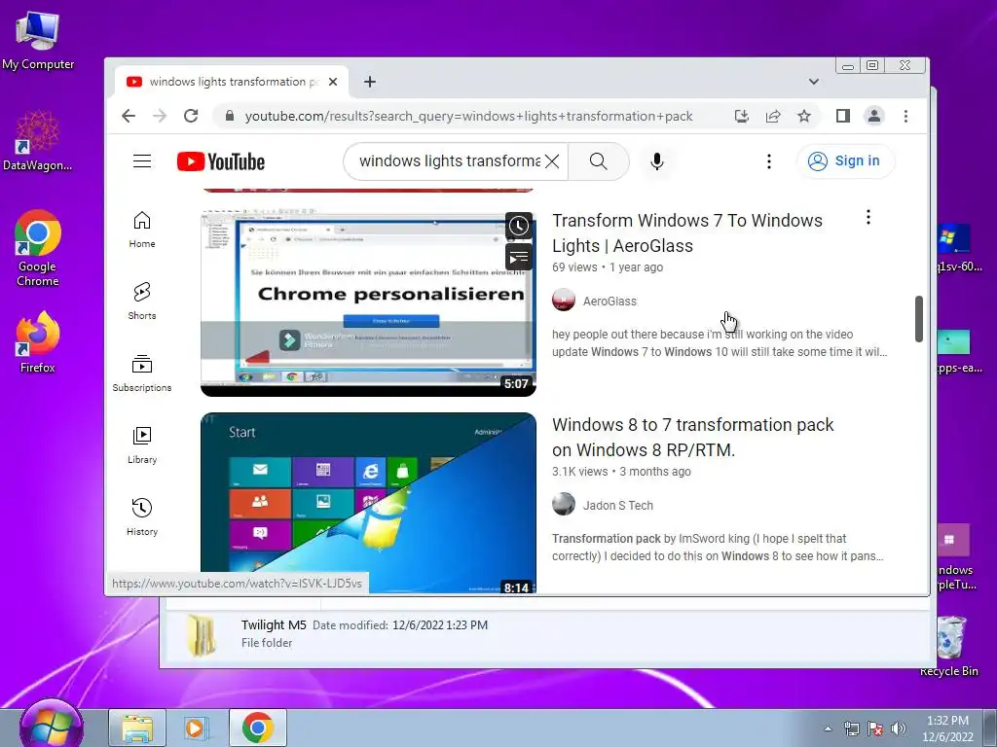Add AeroGlass video to Watch later

point(519,226)
